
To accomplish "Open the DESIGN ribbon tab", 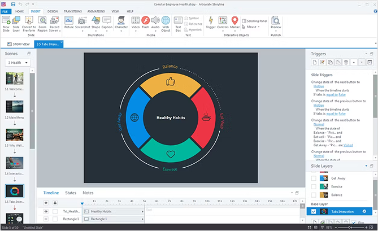I will point(52,11).
